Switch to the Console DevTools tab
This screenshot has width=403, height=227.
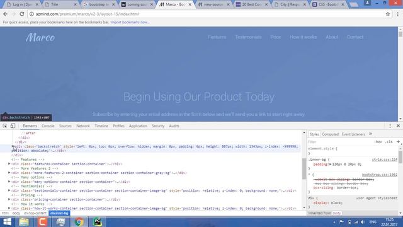pos(48,126)
